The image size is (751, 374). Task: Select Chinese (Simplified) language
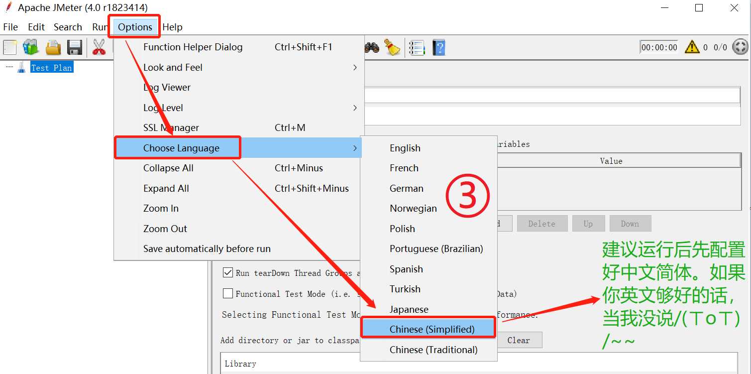point(429,329)
